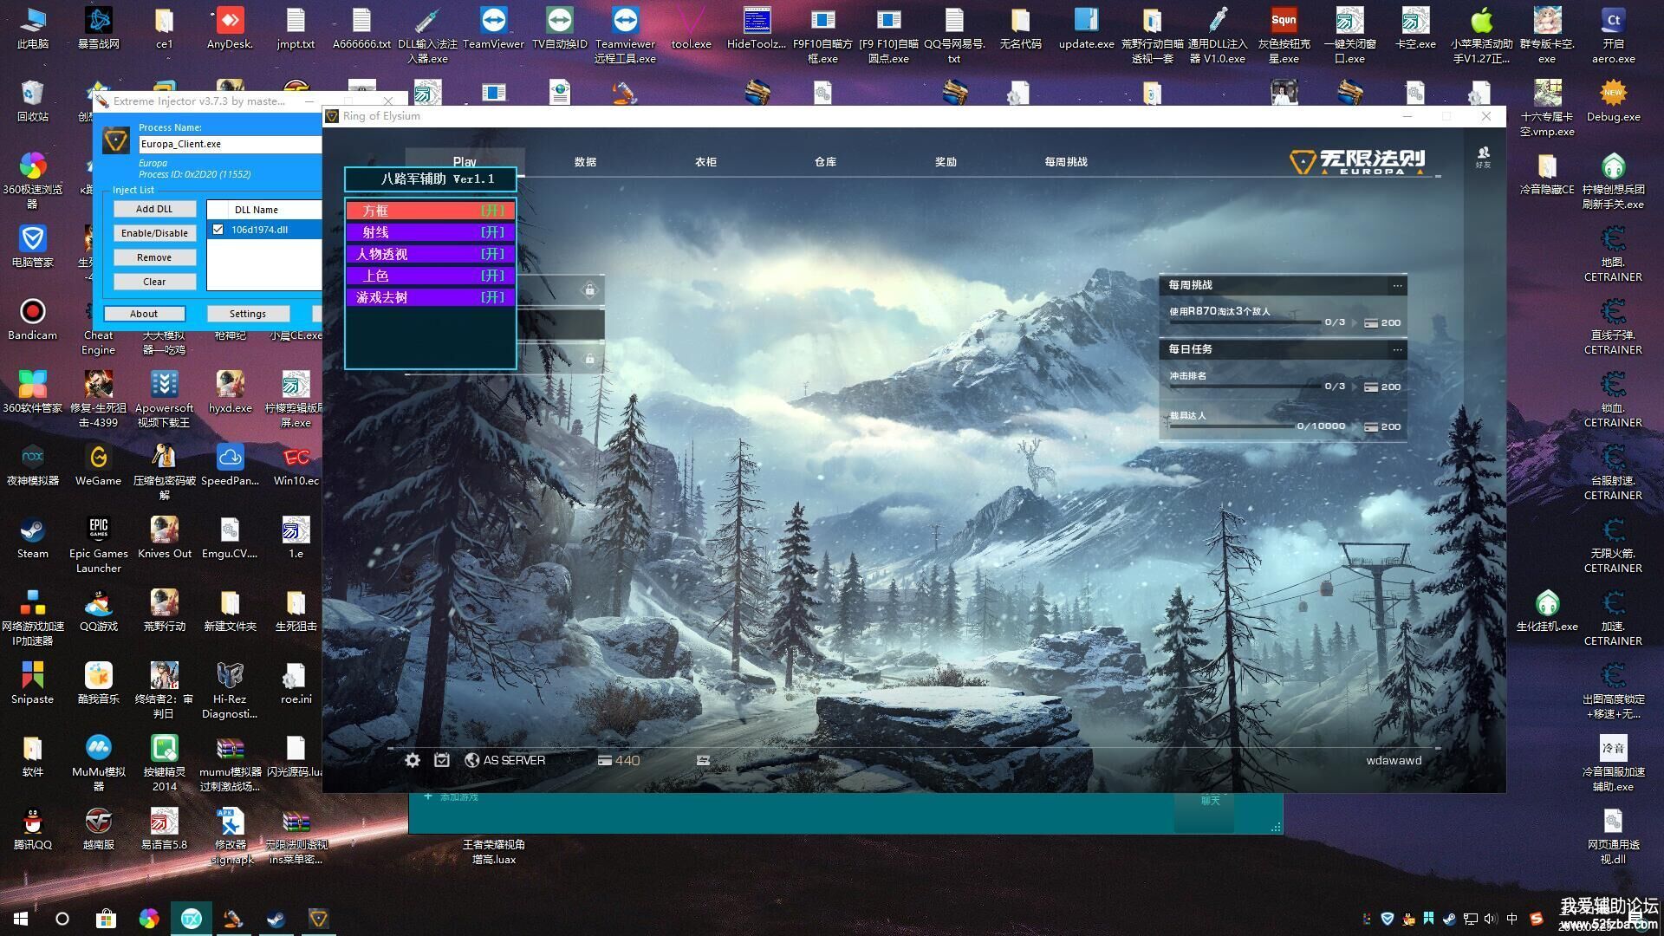This screenshot has width=1664, height=936.
Task: Click the 添加游戏 link below the game
Action: click(452, 797)
